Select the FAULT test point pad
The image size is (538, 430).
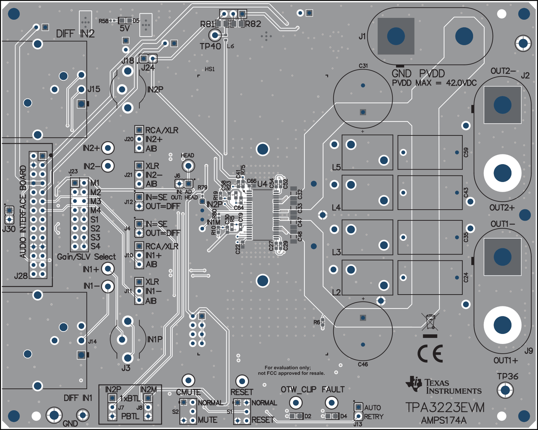point(331,403)
